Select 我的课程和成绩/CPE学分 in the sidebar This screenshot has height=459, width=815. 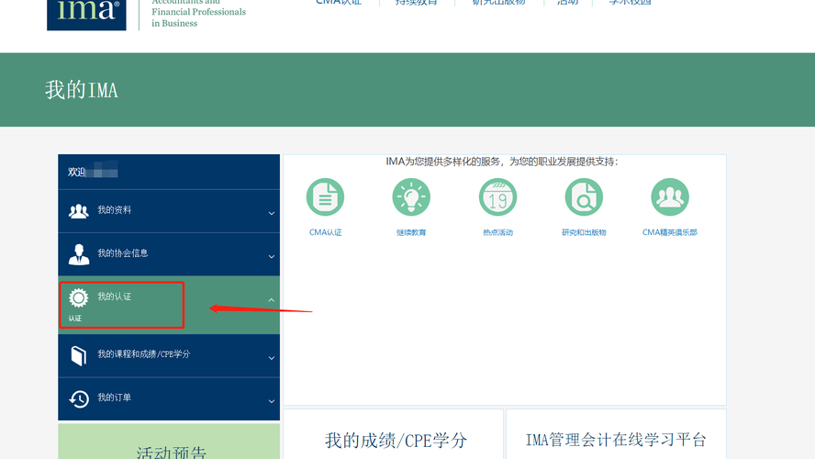pyautogui.click(x=143, y=354)
